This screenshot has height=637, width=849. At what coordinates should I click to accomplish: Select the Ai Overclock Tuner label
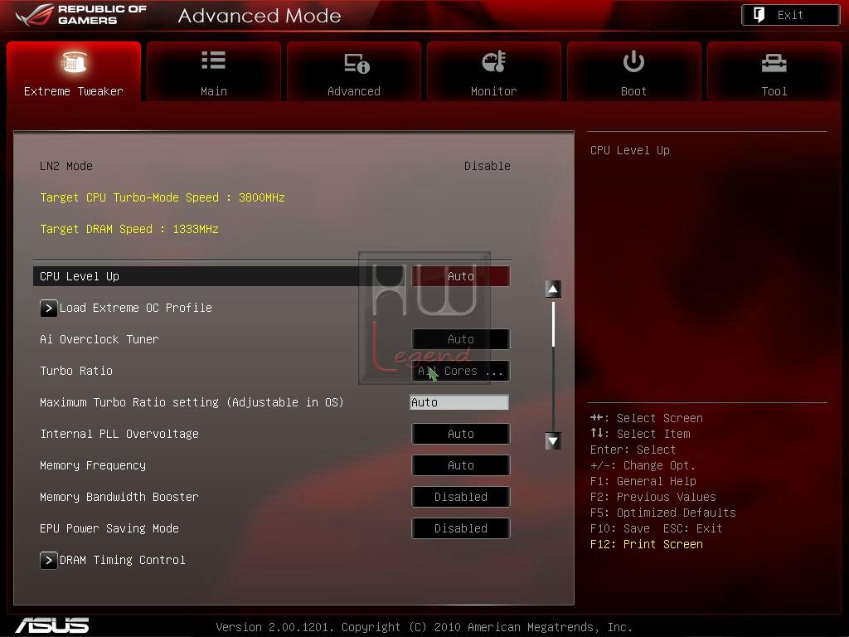pos(99,339)
